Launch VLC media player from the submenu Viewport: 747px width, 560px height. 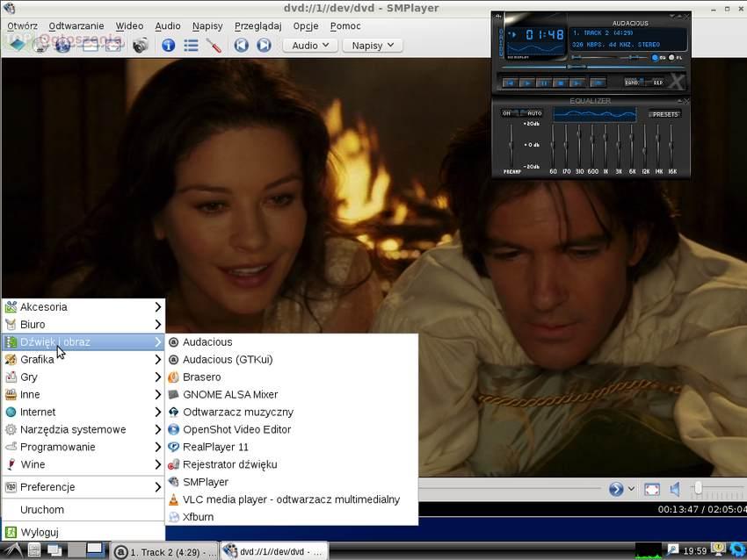pos(290,499)
